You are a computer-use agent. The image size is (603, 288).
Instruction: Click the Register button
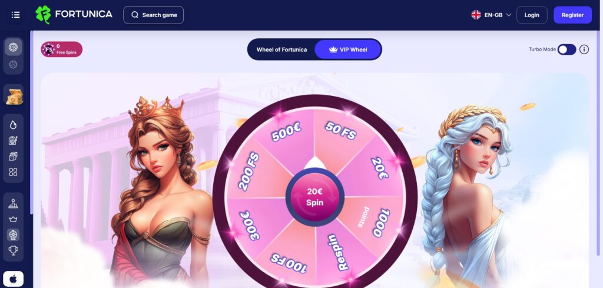[572, 15]
